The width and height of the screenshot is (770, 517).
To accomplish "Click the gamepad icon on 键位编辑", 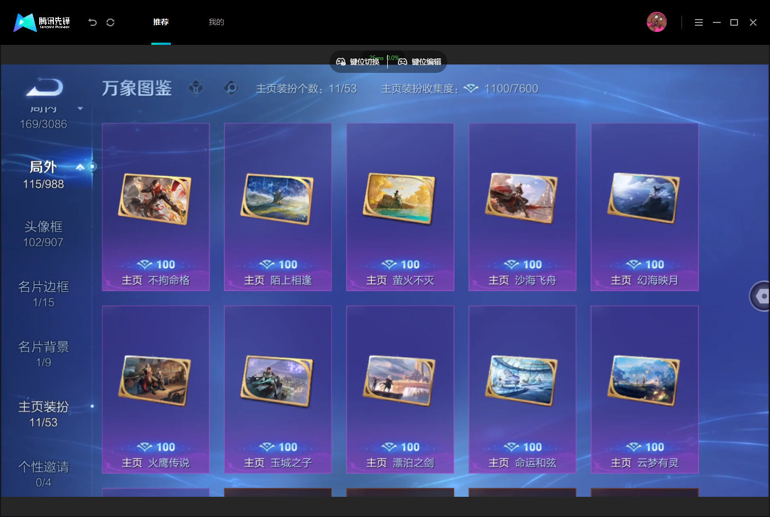I will [x=402, y=62].
